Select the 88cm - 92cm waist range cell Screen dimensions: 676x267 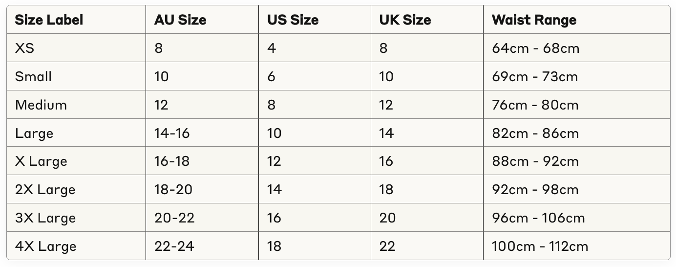click(535, 161)
